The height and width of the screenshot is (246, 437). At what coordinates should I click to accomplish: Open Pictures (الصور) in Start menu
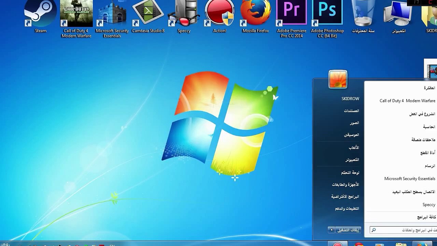pyautogui.click(x=354, y=123)
